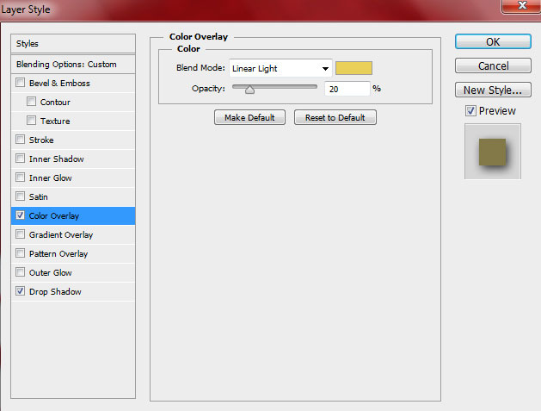Confirm with the OK button
541x411 pixels.
[493, 42]
